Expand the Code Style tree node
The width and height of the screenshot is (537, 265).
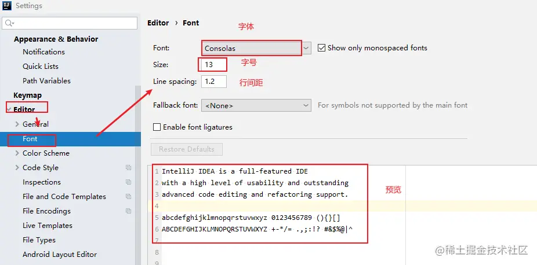pyautogui.click(x=17, y=168)
